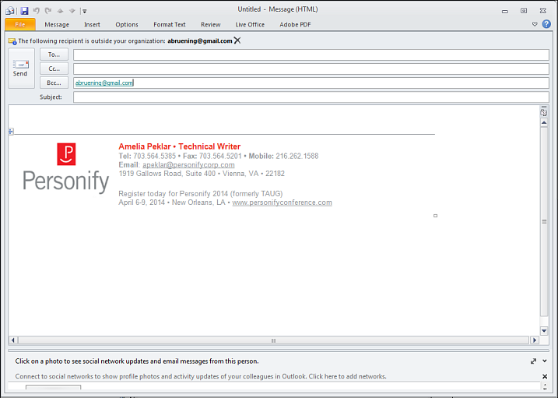Screen dimensions: 558x398
Task: Select the Format Text tab
Action: point(170,25)
